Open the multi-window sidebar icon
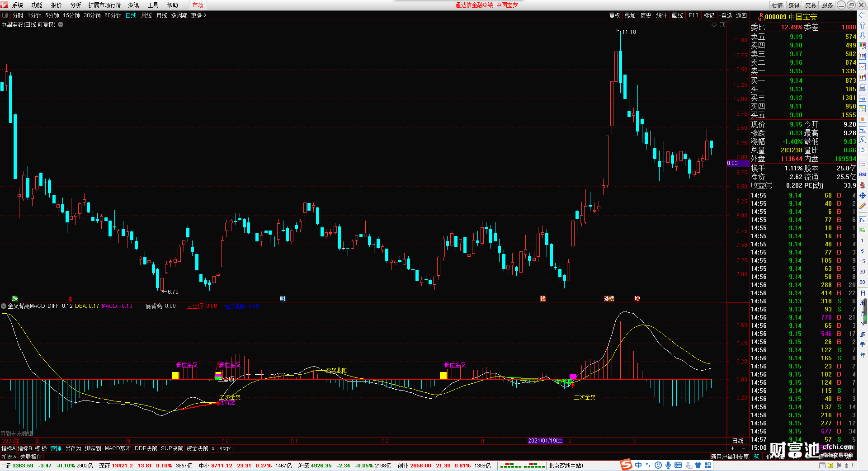This screenshot has width=868, height=471. 863,88
